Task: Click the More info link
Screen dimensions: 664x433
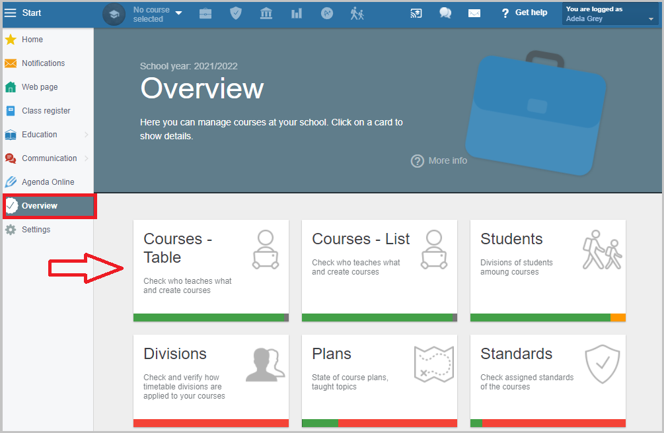Action: click(447, 160)
